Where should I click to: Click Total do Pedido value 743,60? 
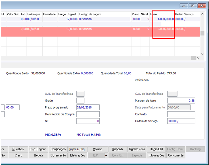click(x=172, y=73)
